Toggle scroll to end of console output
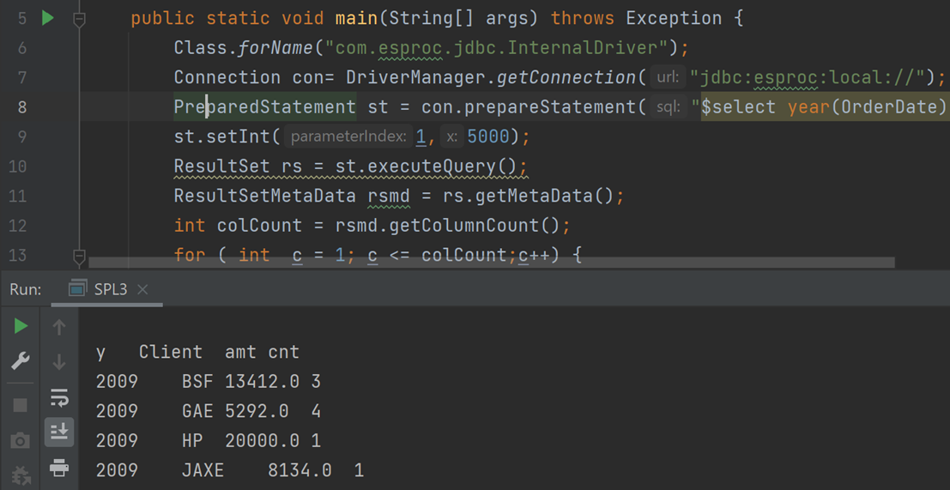This screenshot has width=950, height=490. tap(59, 432)
